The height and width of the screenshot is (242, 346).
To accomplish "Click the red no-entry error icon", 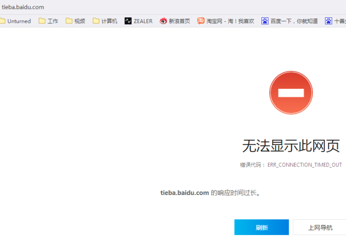I will pyautogui.click(x=291, y=93).
